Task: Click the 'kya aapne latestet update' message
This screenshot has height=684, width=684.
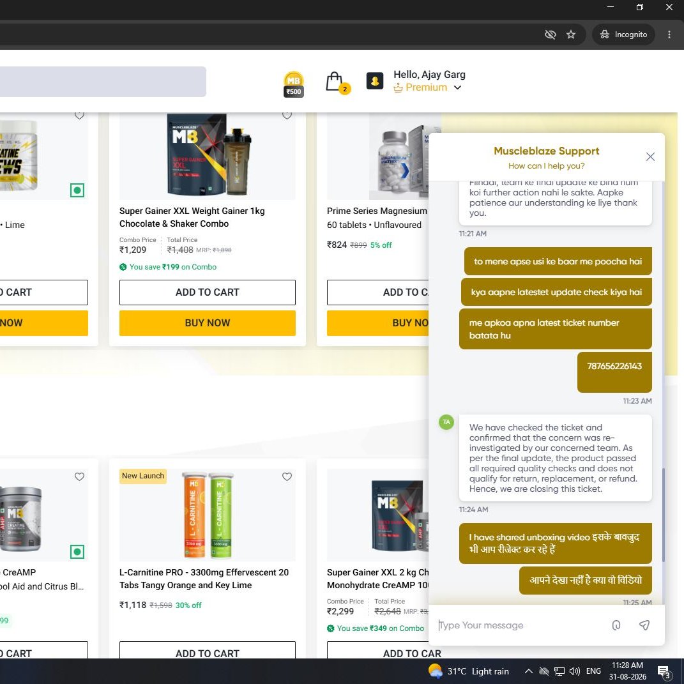Action: tap(556, 293)
